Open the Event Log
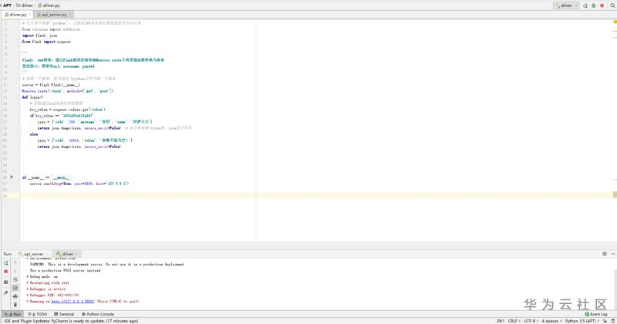Image resolution: width=617 pixels, height=324 pixels. pyautogui.click(x=596, y=314)
